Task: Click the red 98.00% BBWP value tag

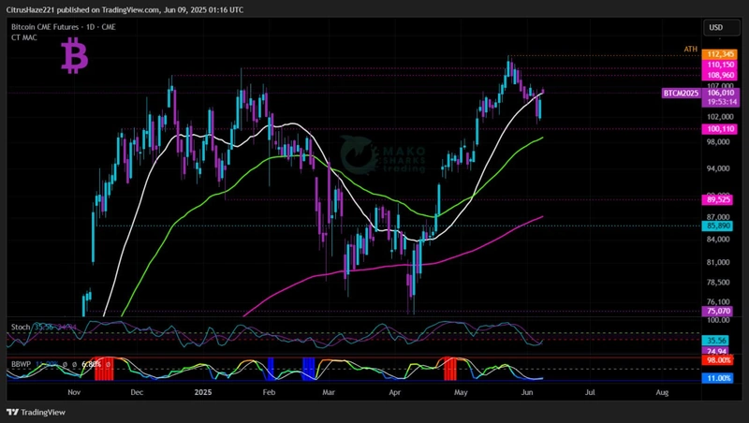Action: pos(717,359)
